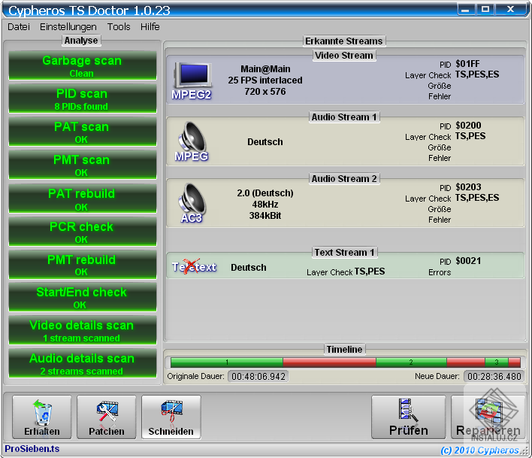532x458 pixels.
Task: Click the Video details scan button
Action: tap(82, 330)
